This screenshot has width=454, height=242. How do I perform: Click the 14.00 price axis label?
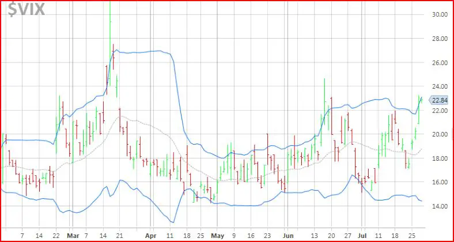tap(440, 206)
